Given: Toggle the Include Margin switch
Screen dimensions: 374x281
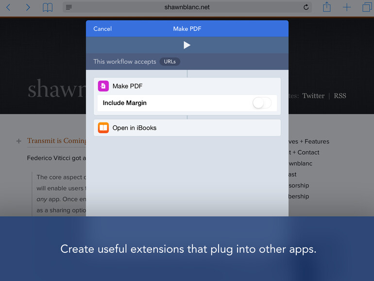Looking at the screenshot, I should pos(262,103).
